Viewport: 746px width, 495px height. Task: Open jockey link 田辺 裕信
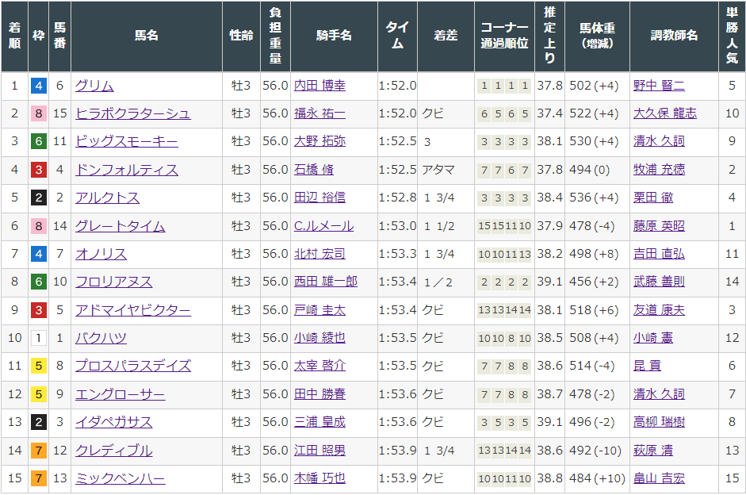319,198
